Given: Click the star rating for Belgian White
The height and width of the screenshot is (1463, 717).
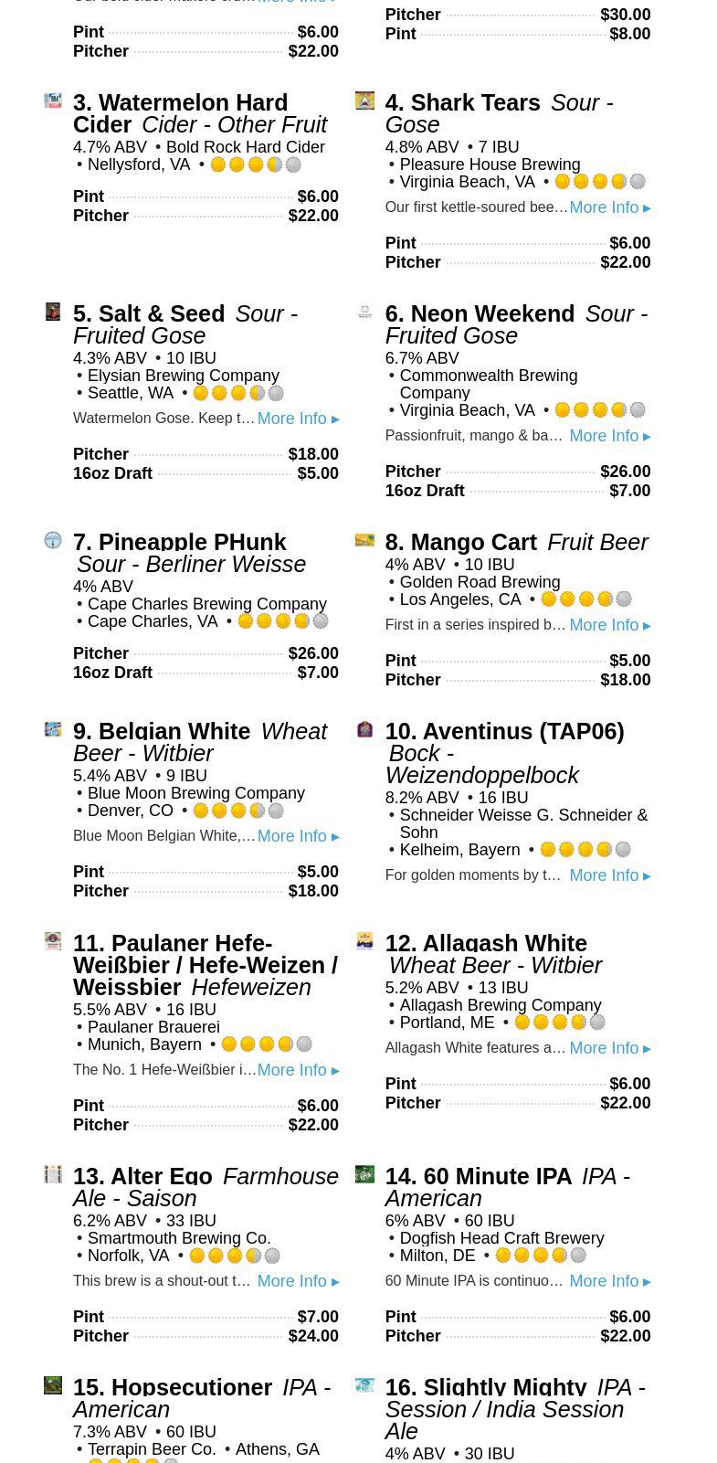Looking at the screenshot, I should click(x=238, y=811).
